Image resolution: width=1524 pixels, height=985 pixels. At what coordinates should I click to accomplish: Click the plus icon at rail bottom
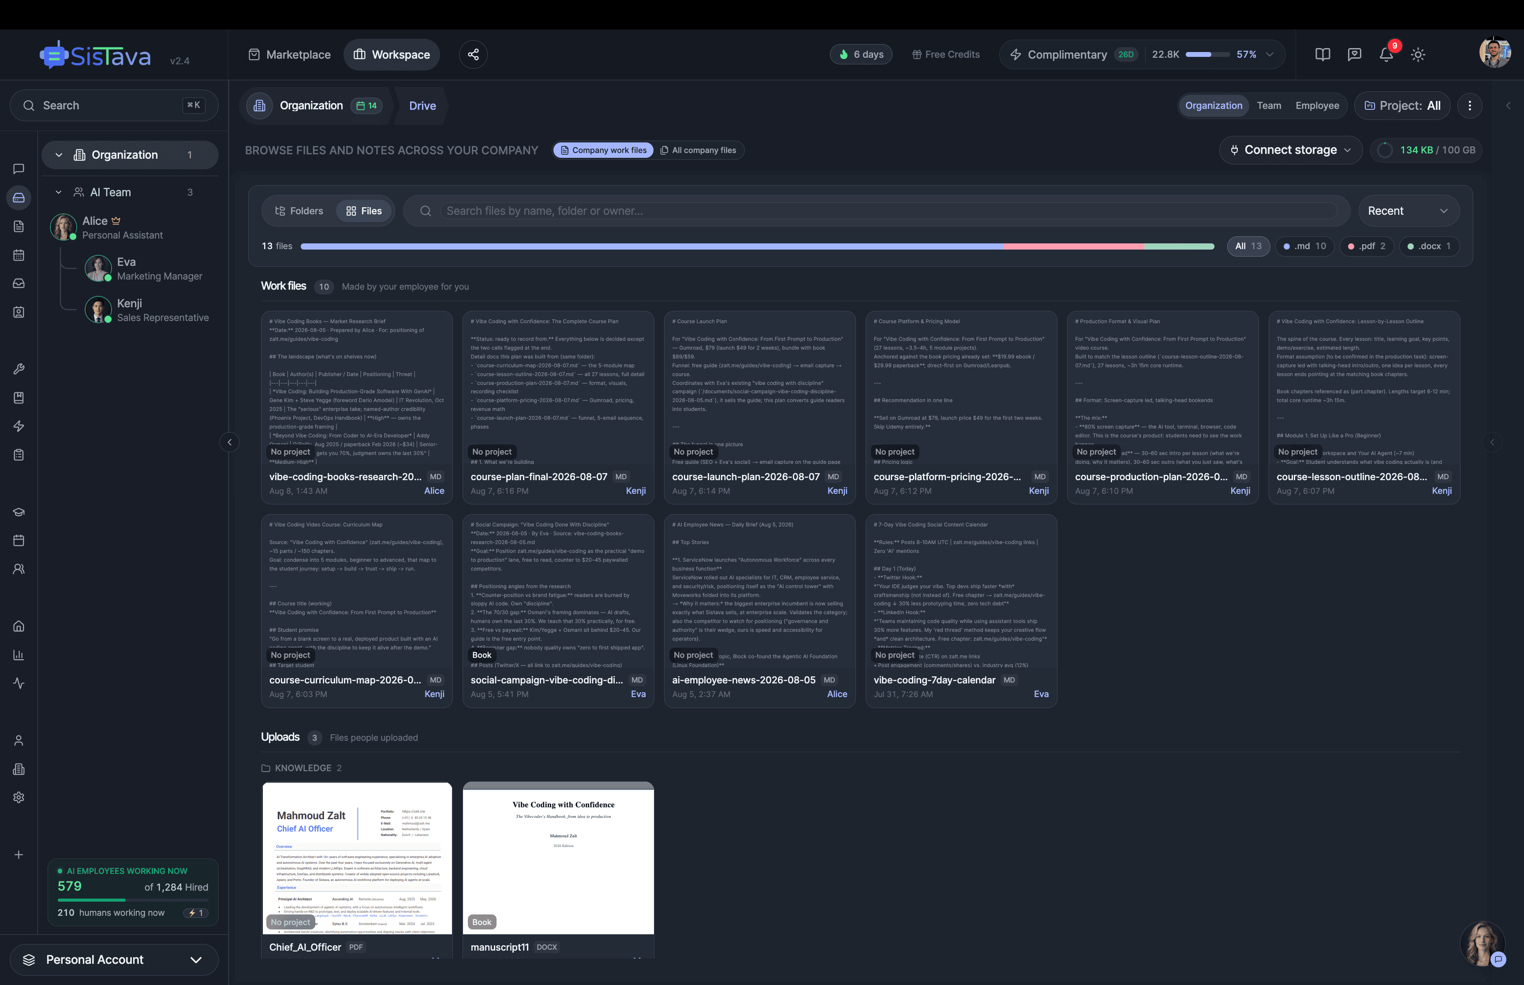click(19, 854)
